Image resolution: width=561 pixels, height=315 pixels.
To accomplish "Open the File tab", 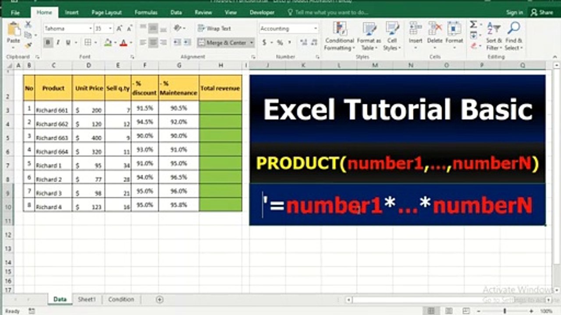I will (x=15, y=13).
